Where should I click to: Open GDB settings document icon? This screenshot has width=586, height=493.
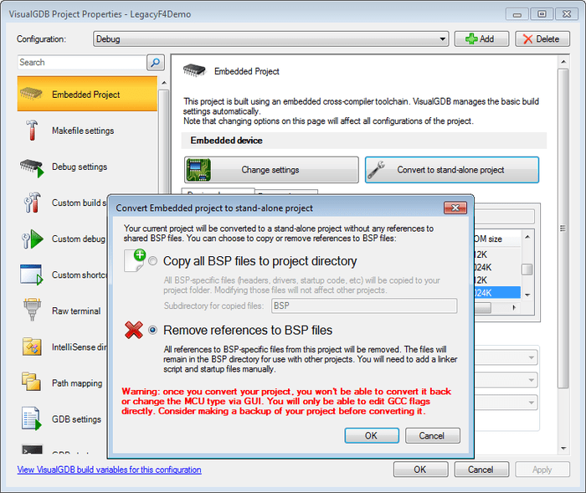click(x=32, y=419)
